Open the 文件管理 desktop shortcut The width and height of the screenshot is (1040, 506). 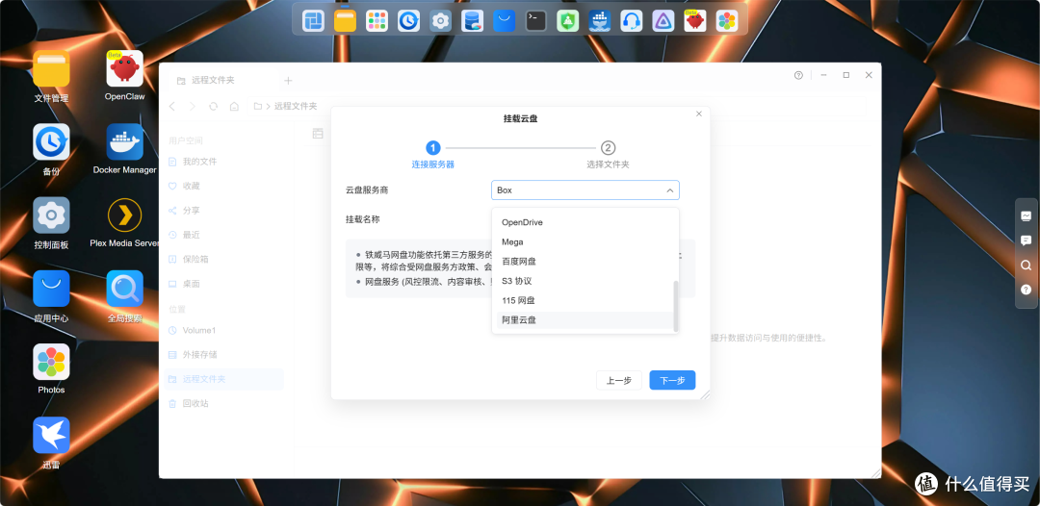click(x=51, y=76)
